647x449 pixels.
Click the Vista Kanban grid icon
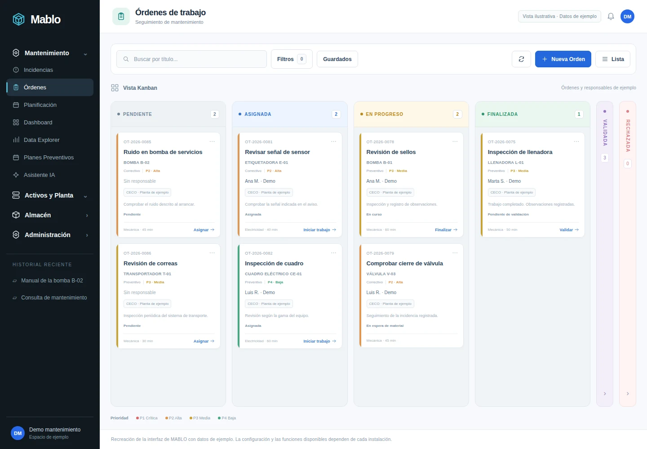(x=115, y=88)
